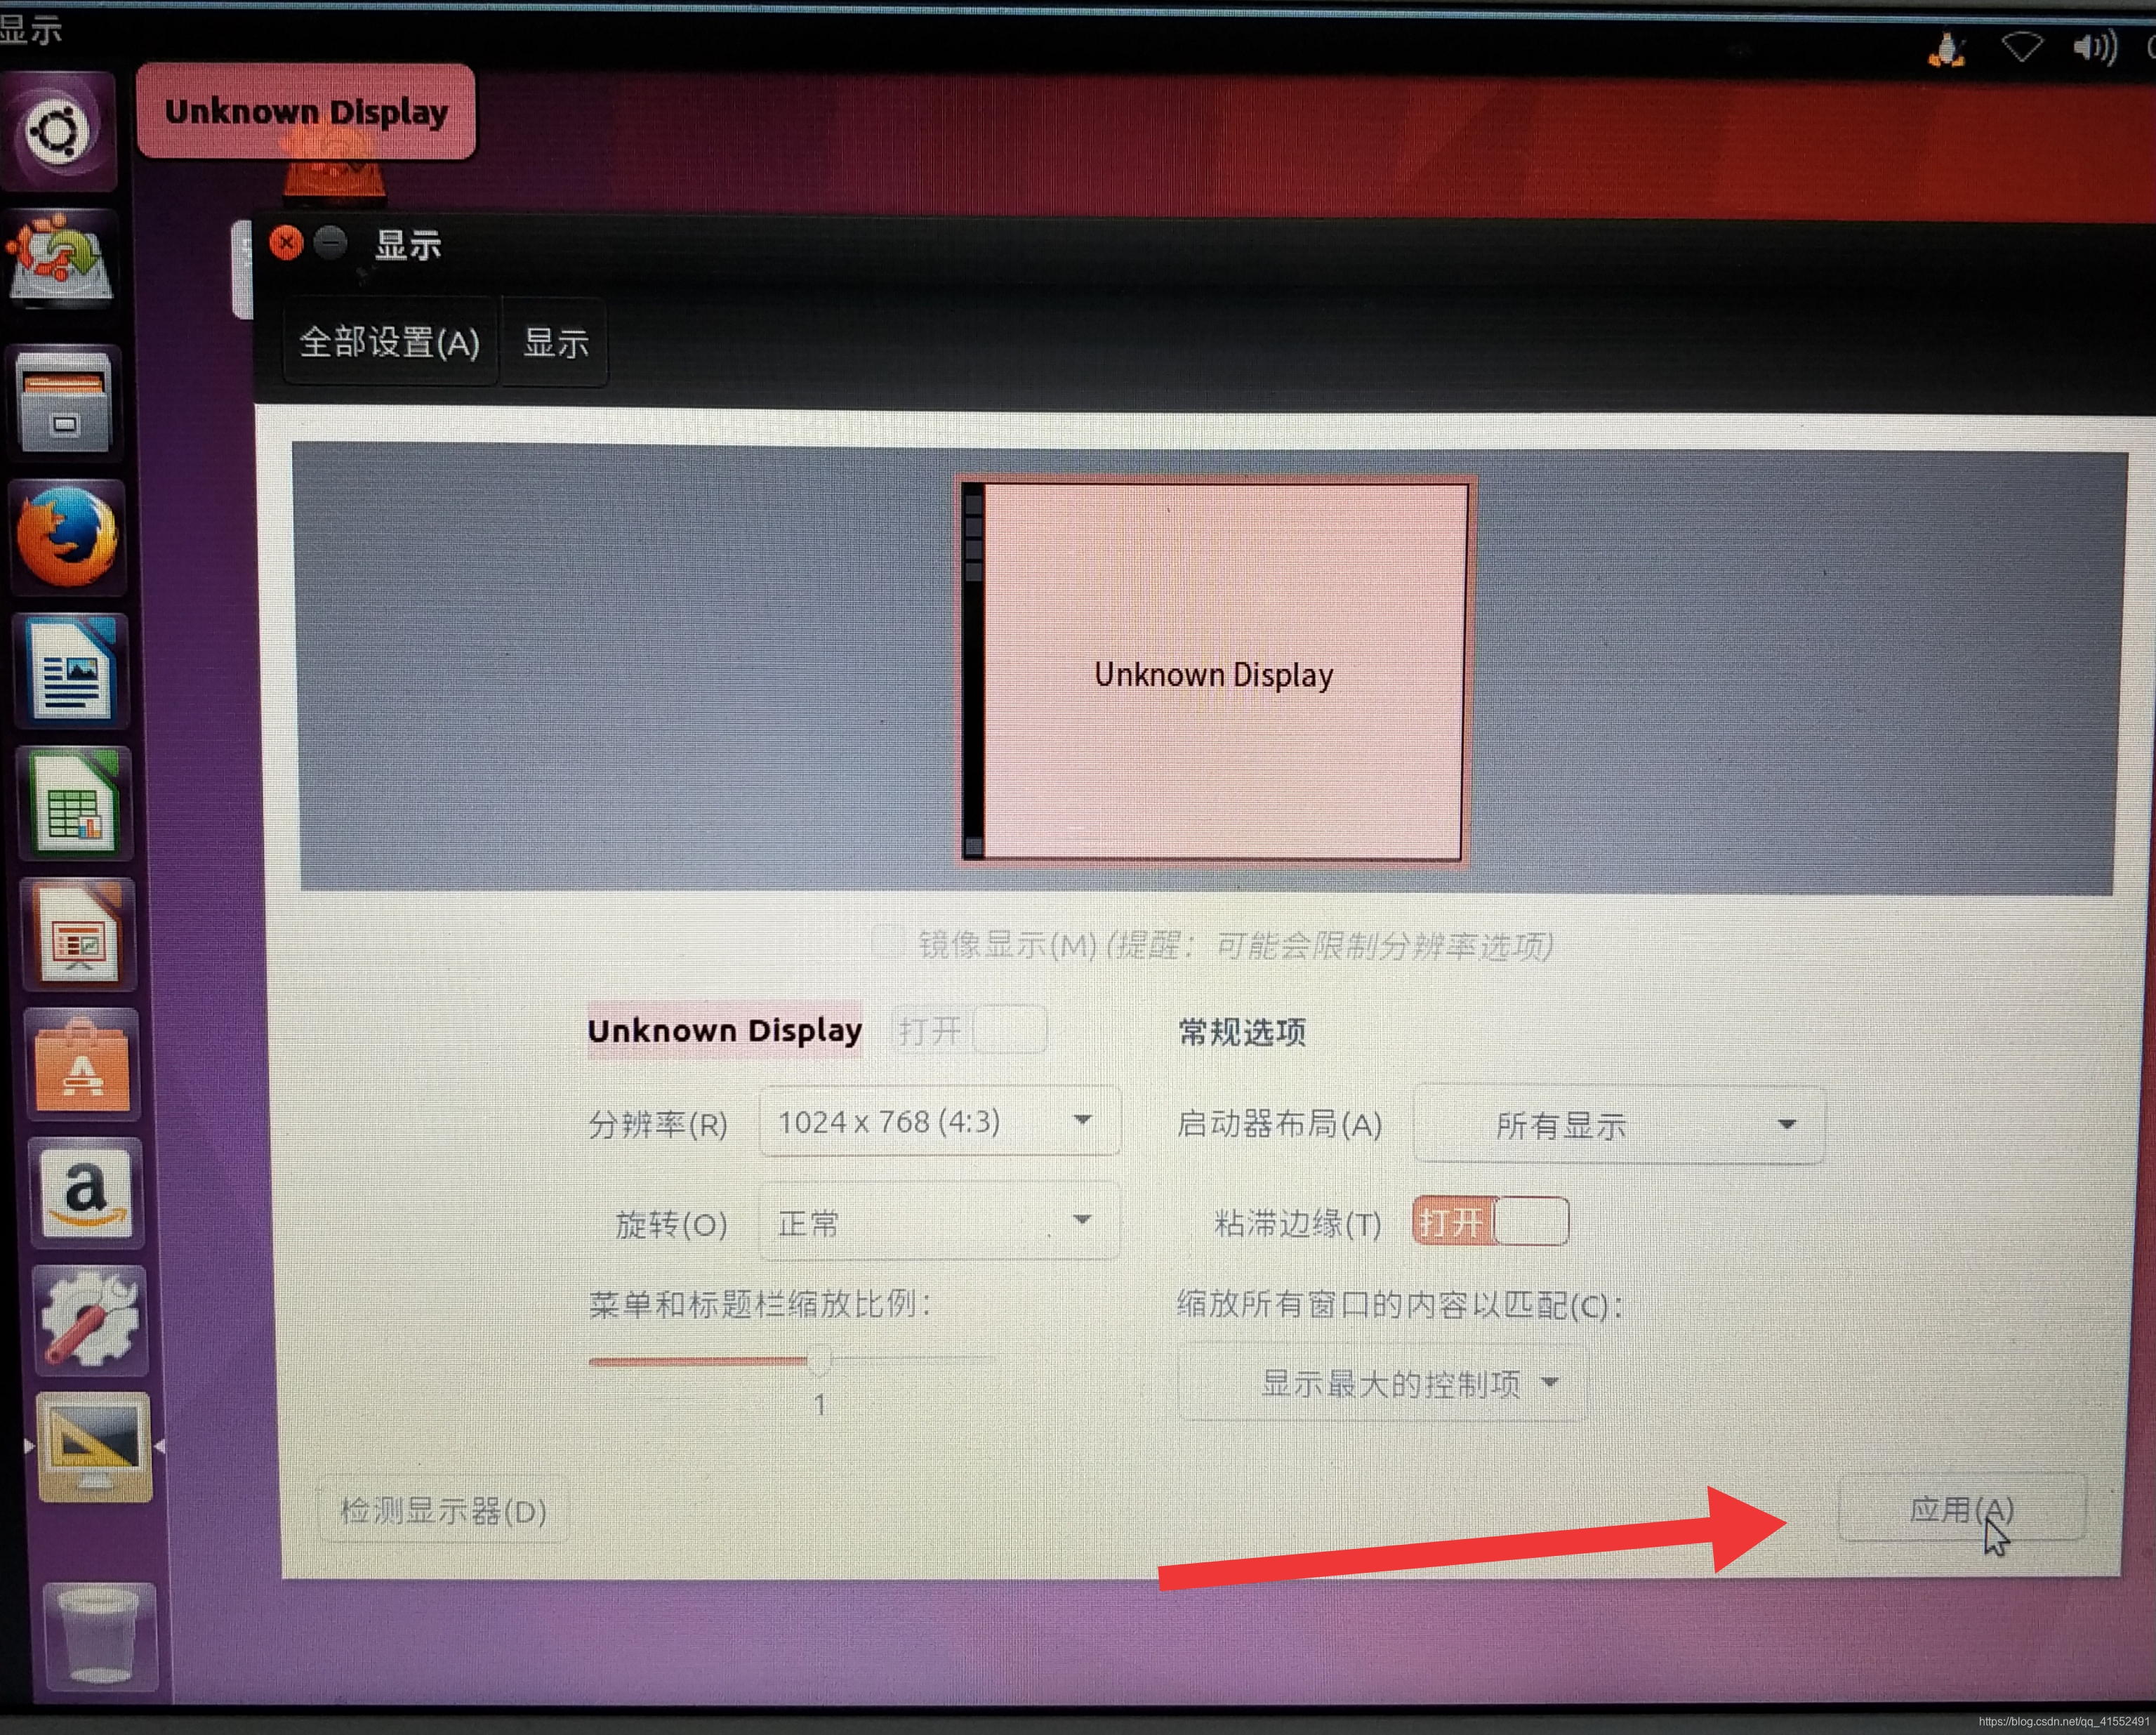This screenshot has width=2156, height=1735.
Task: Check the mirror displays (镜像显示) checkbox
Action: coord(887,942)
